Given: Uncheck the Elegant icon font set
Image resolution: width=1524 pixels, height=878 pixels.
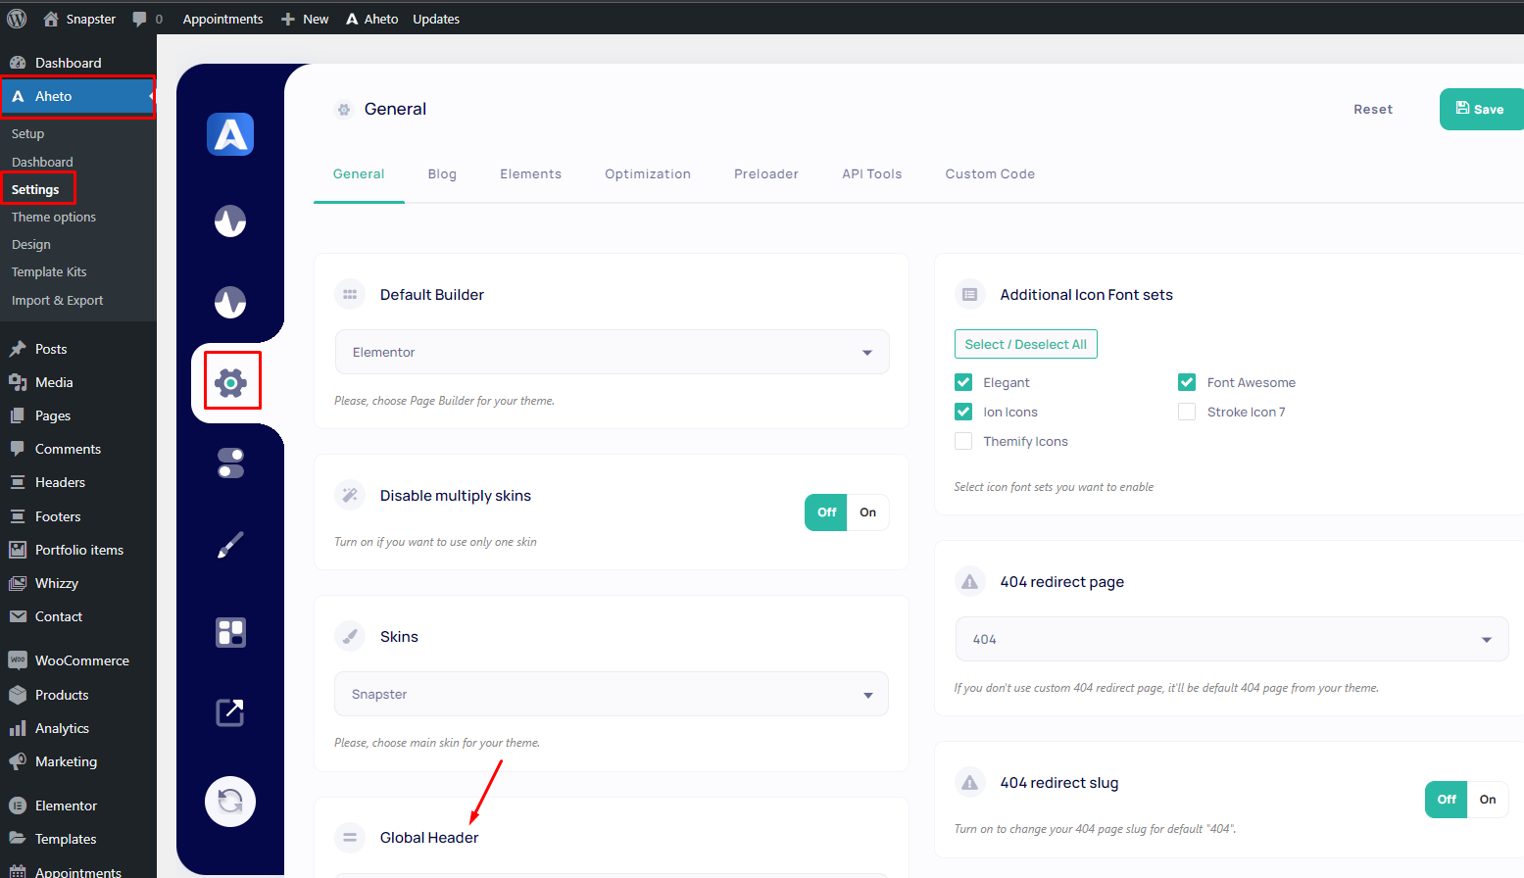Looking at the screenshot, I should pyautogui.click(x=963, y=382).
